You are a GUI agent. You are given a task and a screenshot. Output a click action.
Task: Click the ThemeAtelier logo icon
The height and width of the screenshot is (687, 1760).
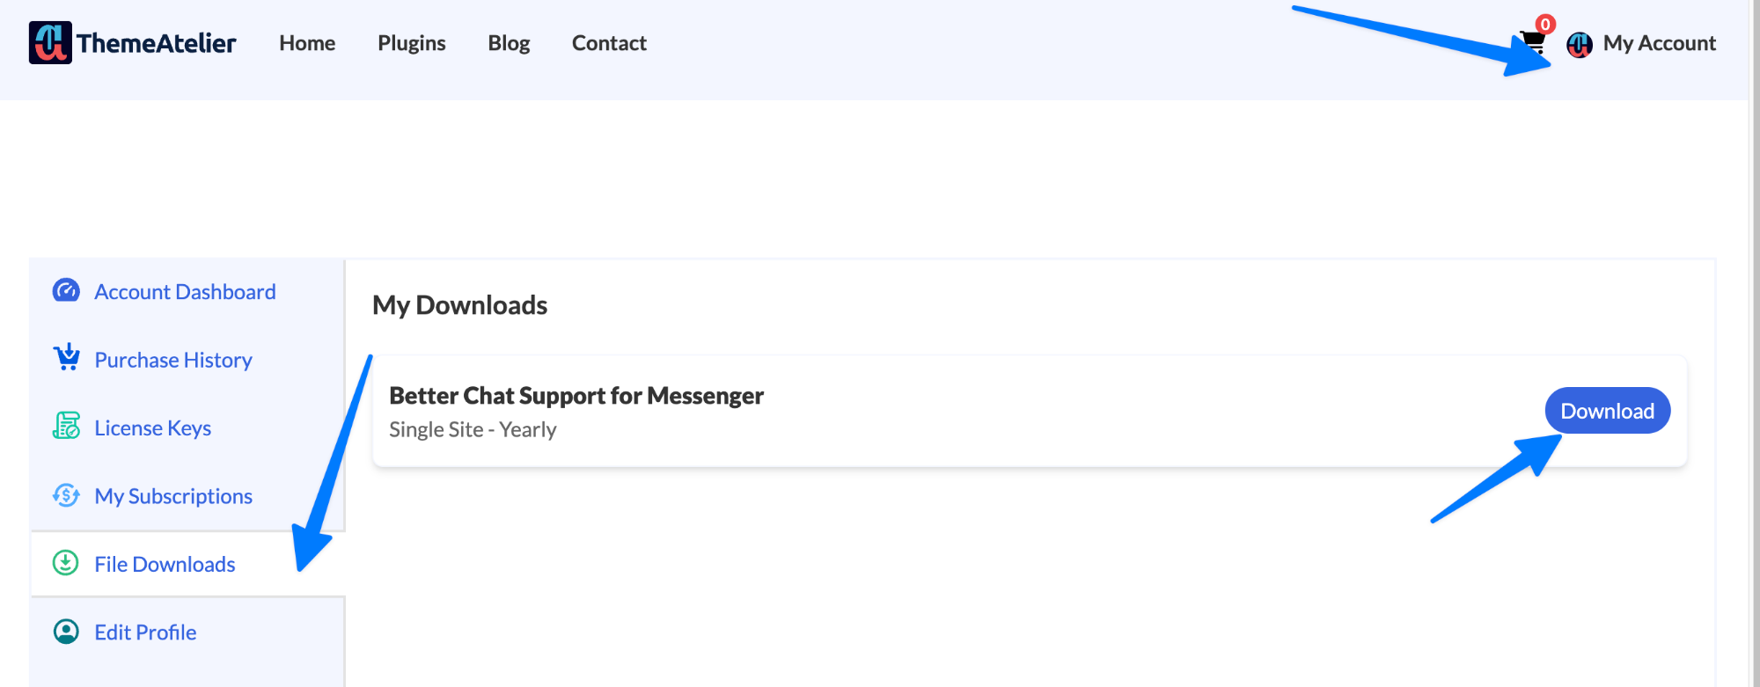50,43
